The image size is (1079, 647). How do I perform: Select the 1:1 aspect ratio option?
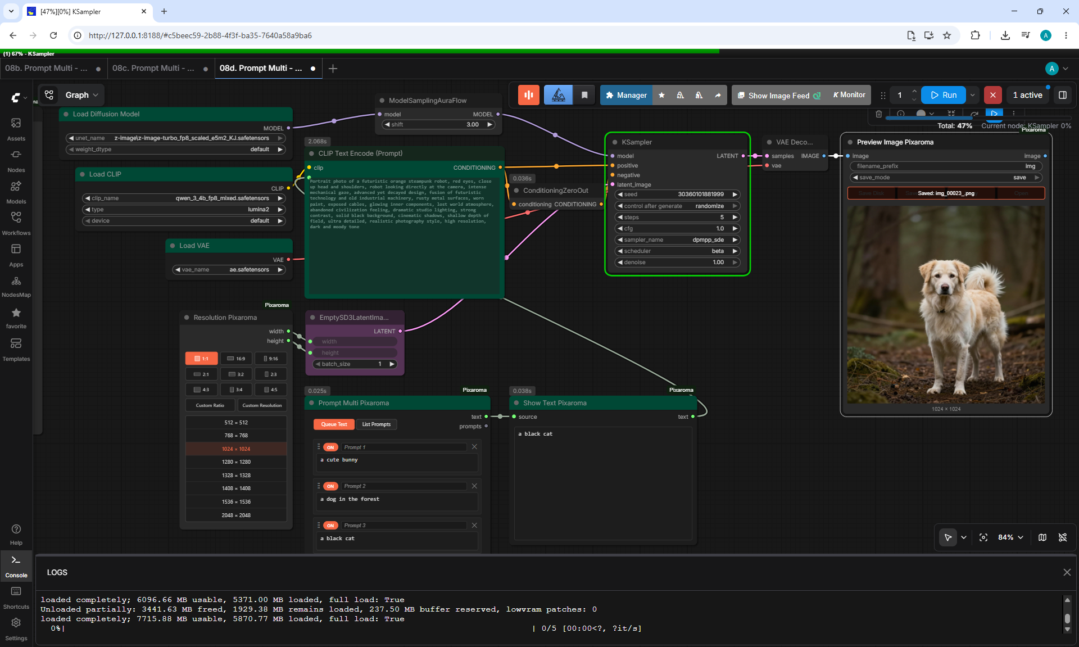[x=201, y=359]
